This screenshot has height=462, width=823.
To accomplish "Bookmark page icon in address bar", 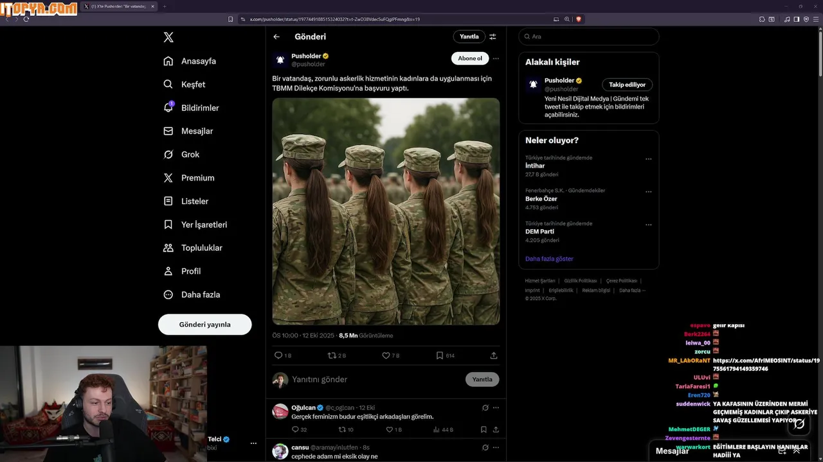I will point(231,19).
